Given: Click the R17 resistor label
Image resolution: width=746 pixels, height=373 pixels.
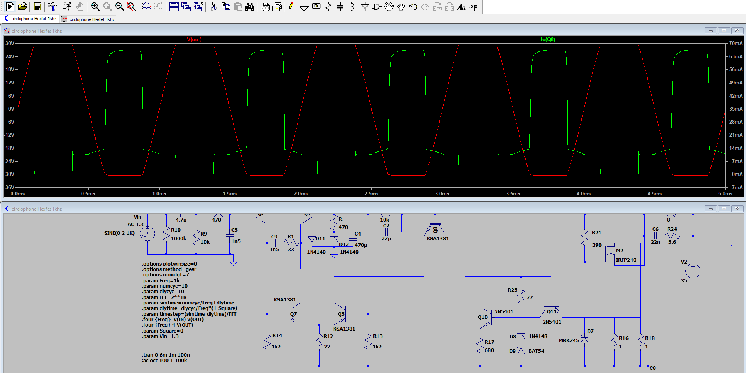Looking at the screenshot, I should click(x=489, y=342).
